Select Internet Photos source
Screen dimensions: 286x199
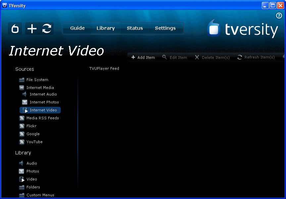(44, 102)
